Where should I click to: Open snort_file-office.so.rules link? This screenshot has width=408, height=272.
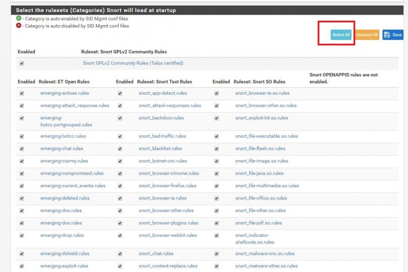coord(261,198)
